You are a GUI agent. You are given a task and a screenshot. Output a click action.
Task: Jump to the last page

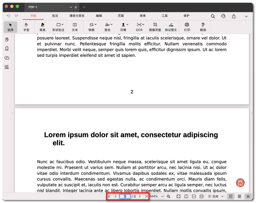146,196
